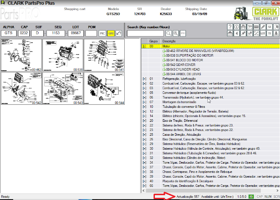
Task: Expand group 07 Montagem da transmissão
Action: click(144, 102)
